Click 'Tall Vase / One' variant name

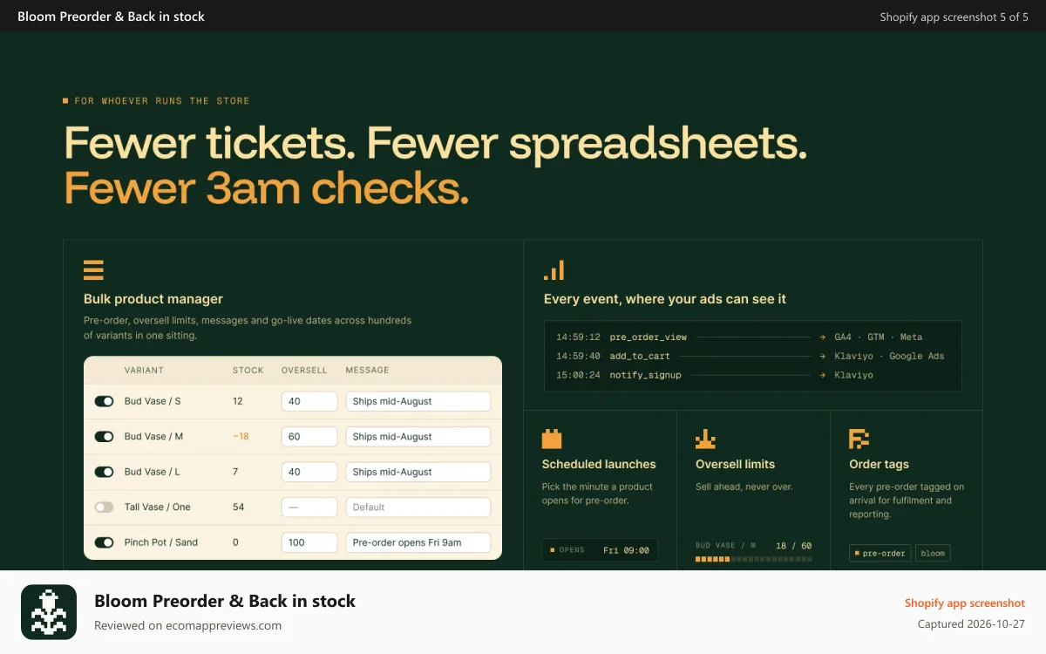point(158,507)
